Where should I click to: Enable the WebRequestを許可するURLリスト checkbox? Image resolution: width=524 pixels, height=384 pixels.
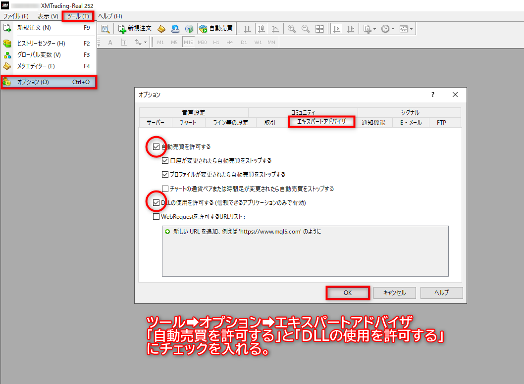157,216
